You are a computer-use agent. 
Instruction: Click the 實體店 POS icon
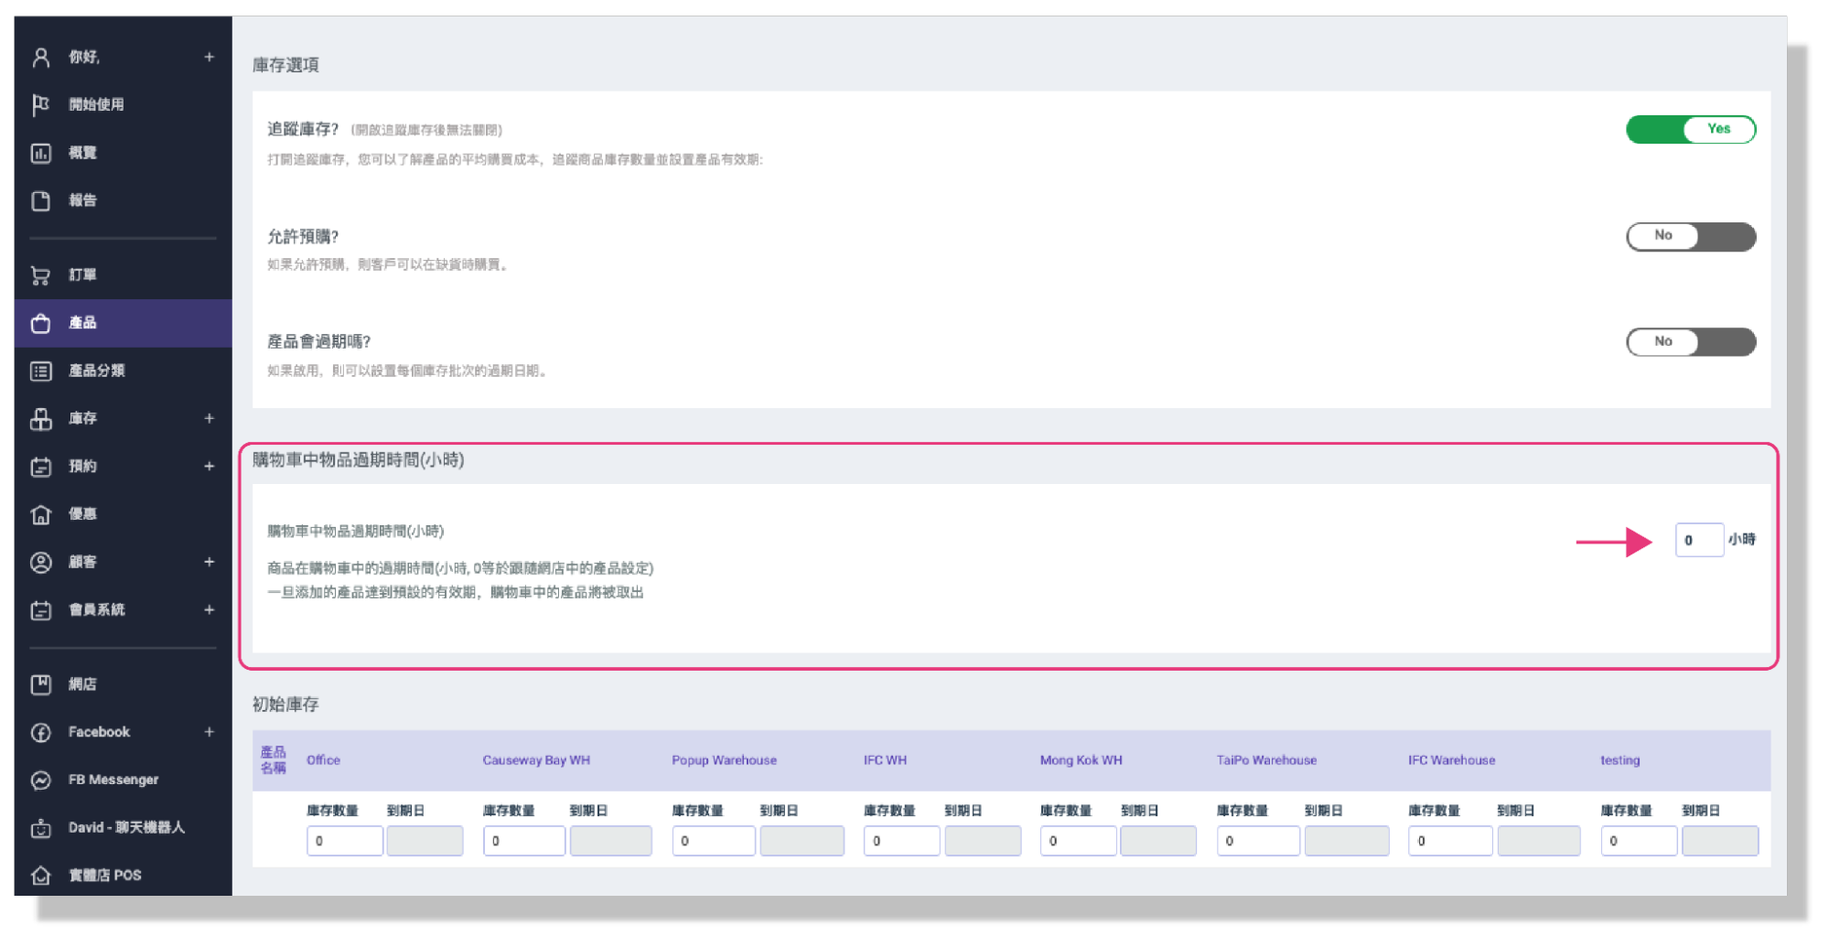40,876
